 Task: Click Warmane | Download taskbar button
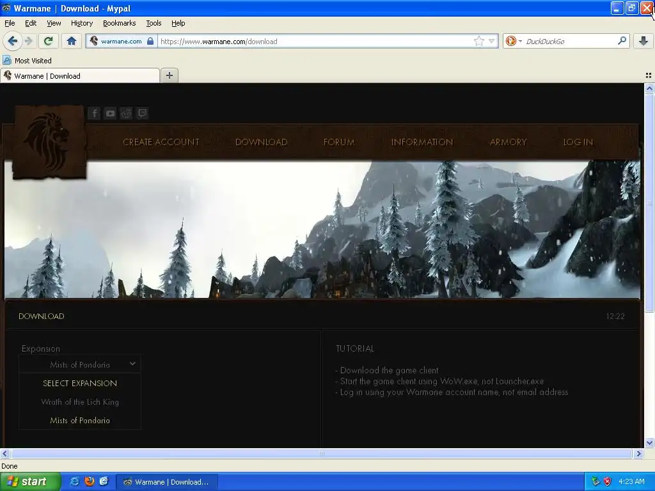(167, 482)
